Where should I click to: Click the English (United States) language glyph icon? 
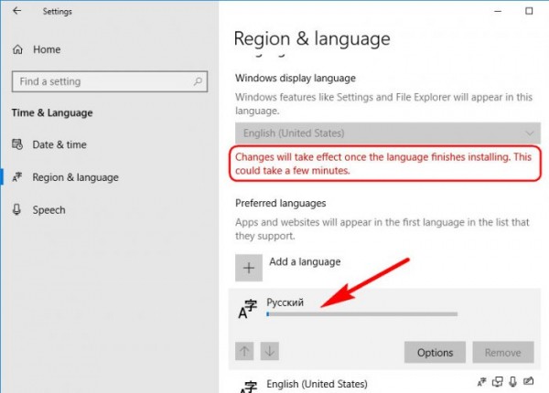pos(248,387)
